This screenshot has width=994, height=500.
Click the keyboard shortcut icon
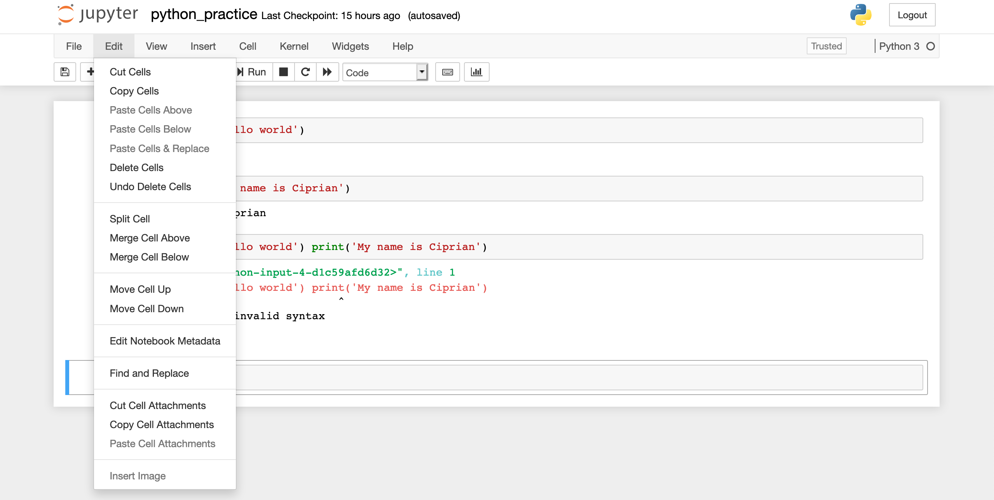tap(448, 72)
